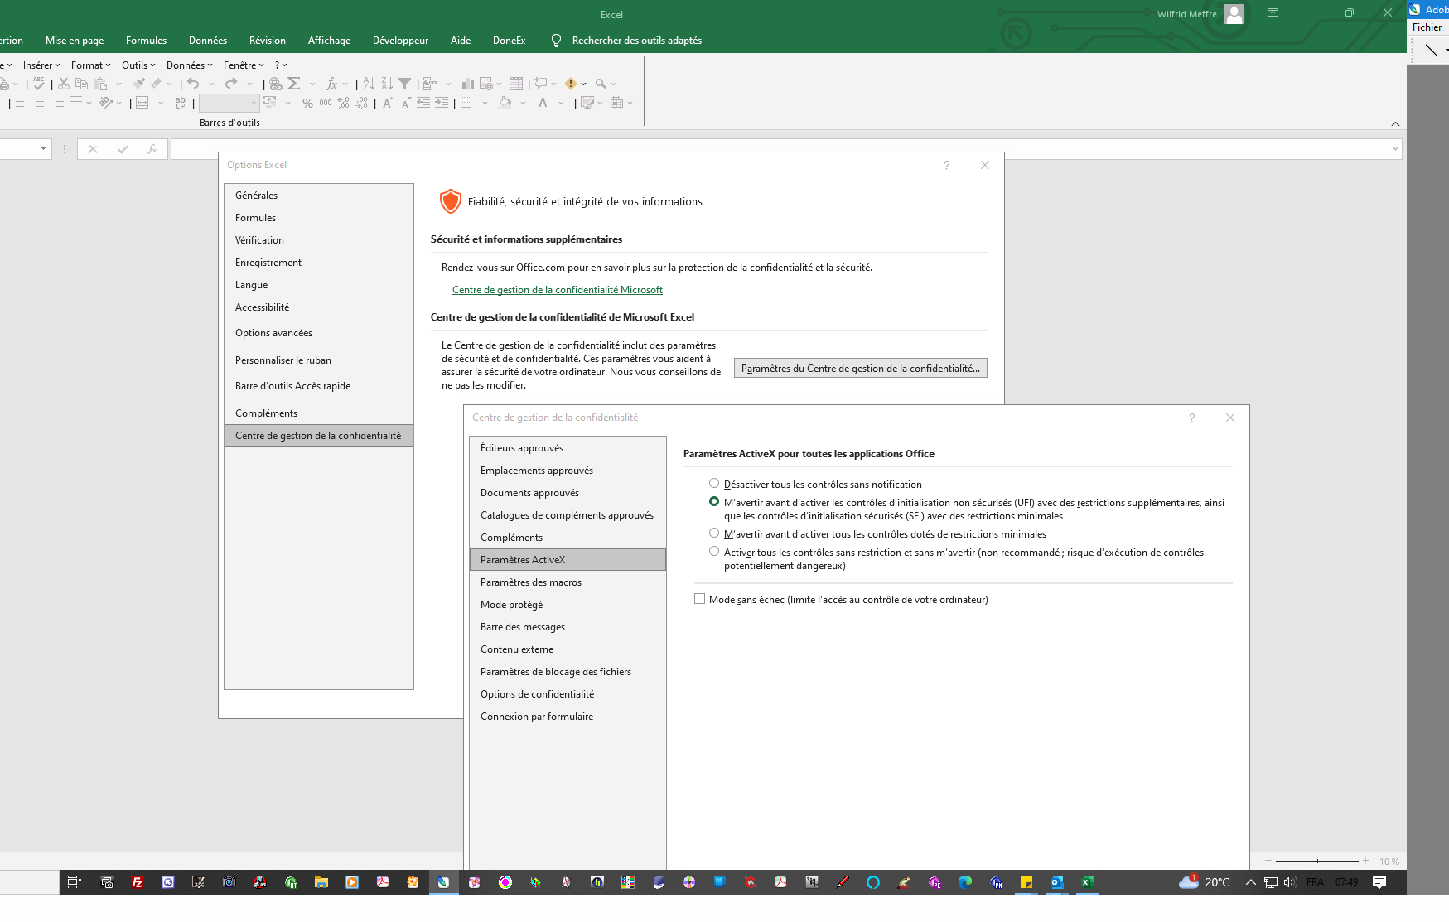Image resolution: width=1449 pixels, height=922 pixels.
Task: Click the Redo arrow icon
Action: pyautogui.click(x=231, y=84)
